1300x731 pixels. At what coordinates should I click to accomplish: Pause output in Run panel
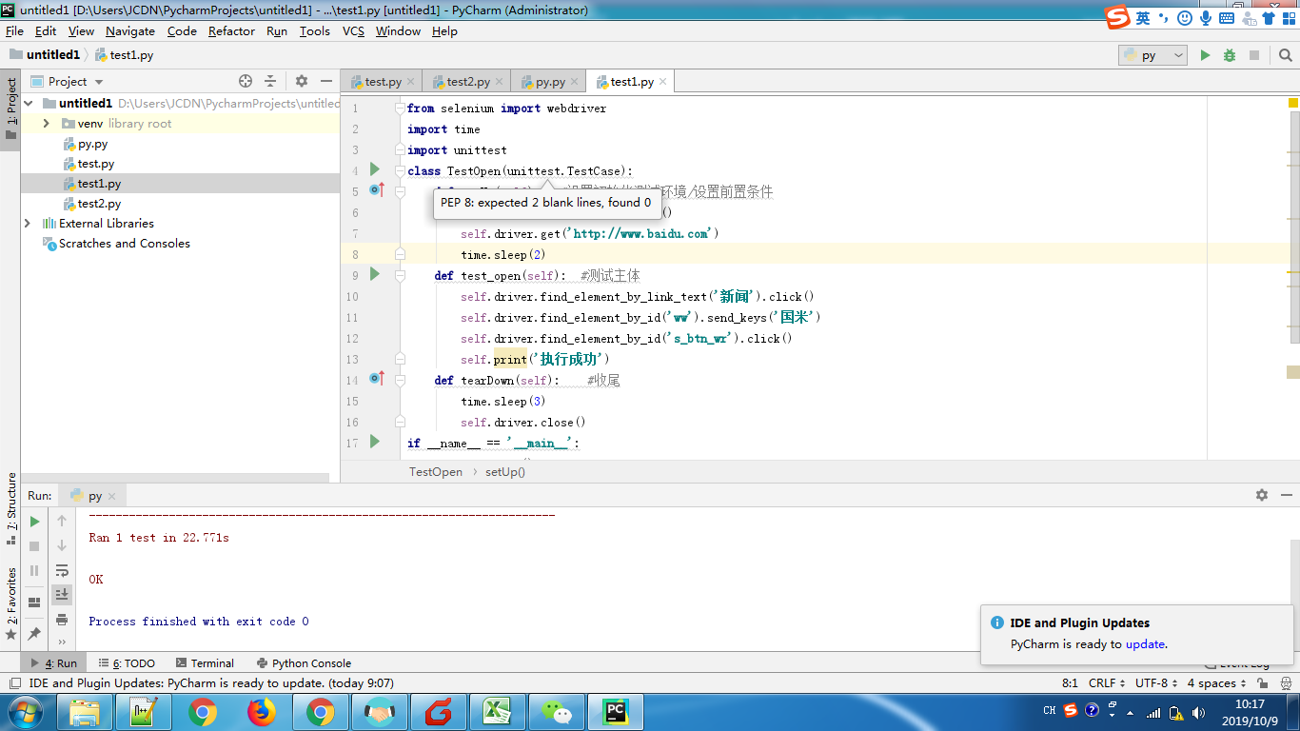click(x=34, y=571)
